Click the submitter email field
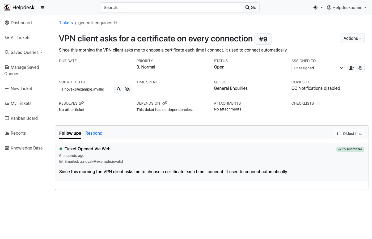Viewport: 372px width, 239px height. pyautogui.click(x=87, y=89)
